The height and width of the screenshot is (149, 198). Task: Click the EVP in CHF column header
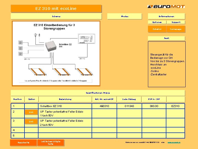tap(154, 99)
